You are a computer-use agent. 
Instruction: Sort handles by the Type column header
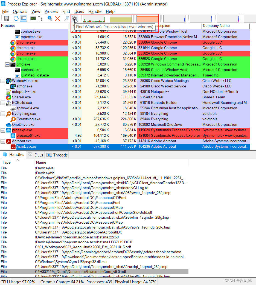point(17,162)
